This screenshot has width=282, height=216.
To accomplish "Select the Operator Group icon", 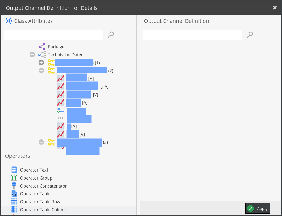I will coord(14,178).
